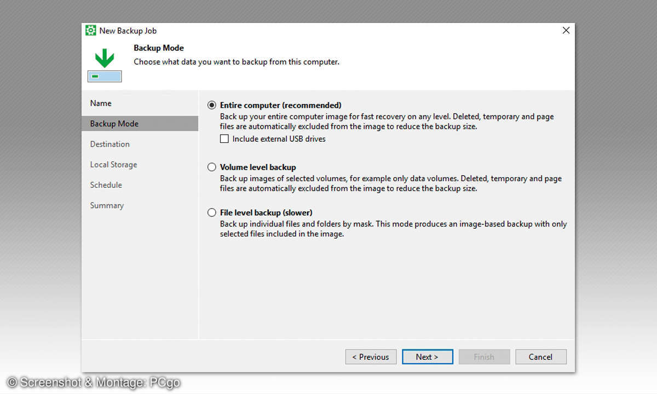Click the Next button
Viewport: 657px width, 394px height.
coord(427,357)
